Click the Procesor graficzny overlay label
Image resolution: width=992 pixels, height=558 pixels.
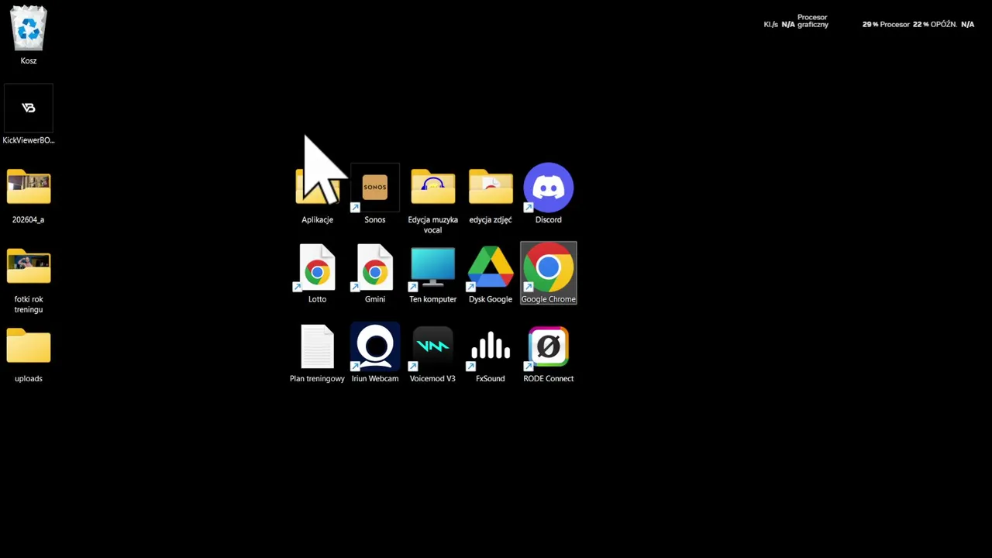[812, 21]
